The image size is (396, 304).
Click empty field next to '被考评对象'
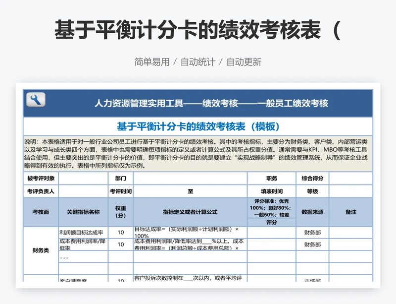(x=83, y=179)
